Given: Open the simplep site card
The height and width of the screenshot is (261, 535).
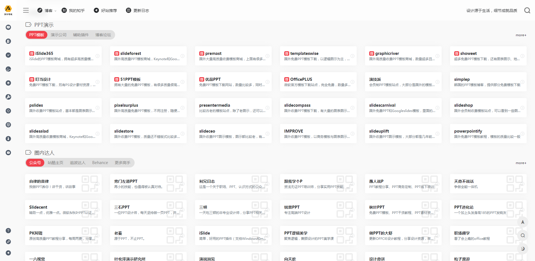Looking at the screenshot, I should click(x=488, y=82).
